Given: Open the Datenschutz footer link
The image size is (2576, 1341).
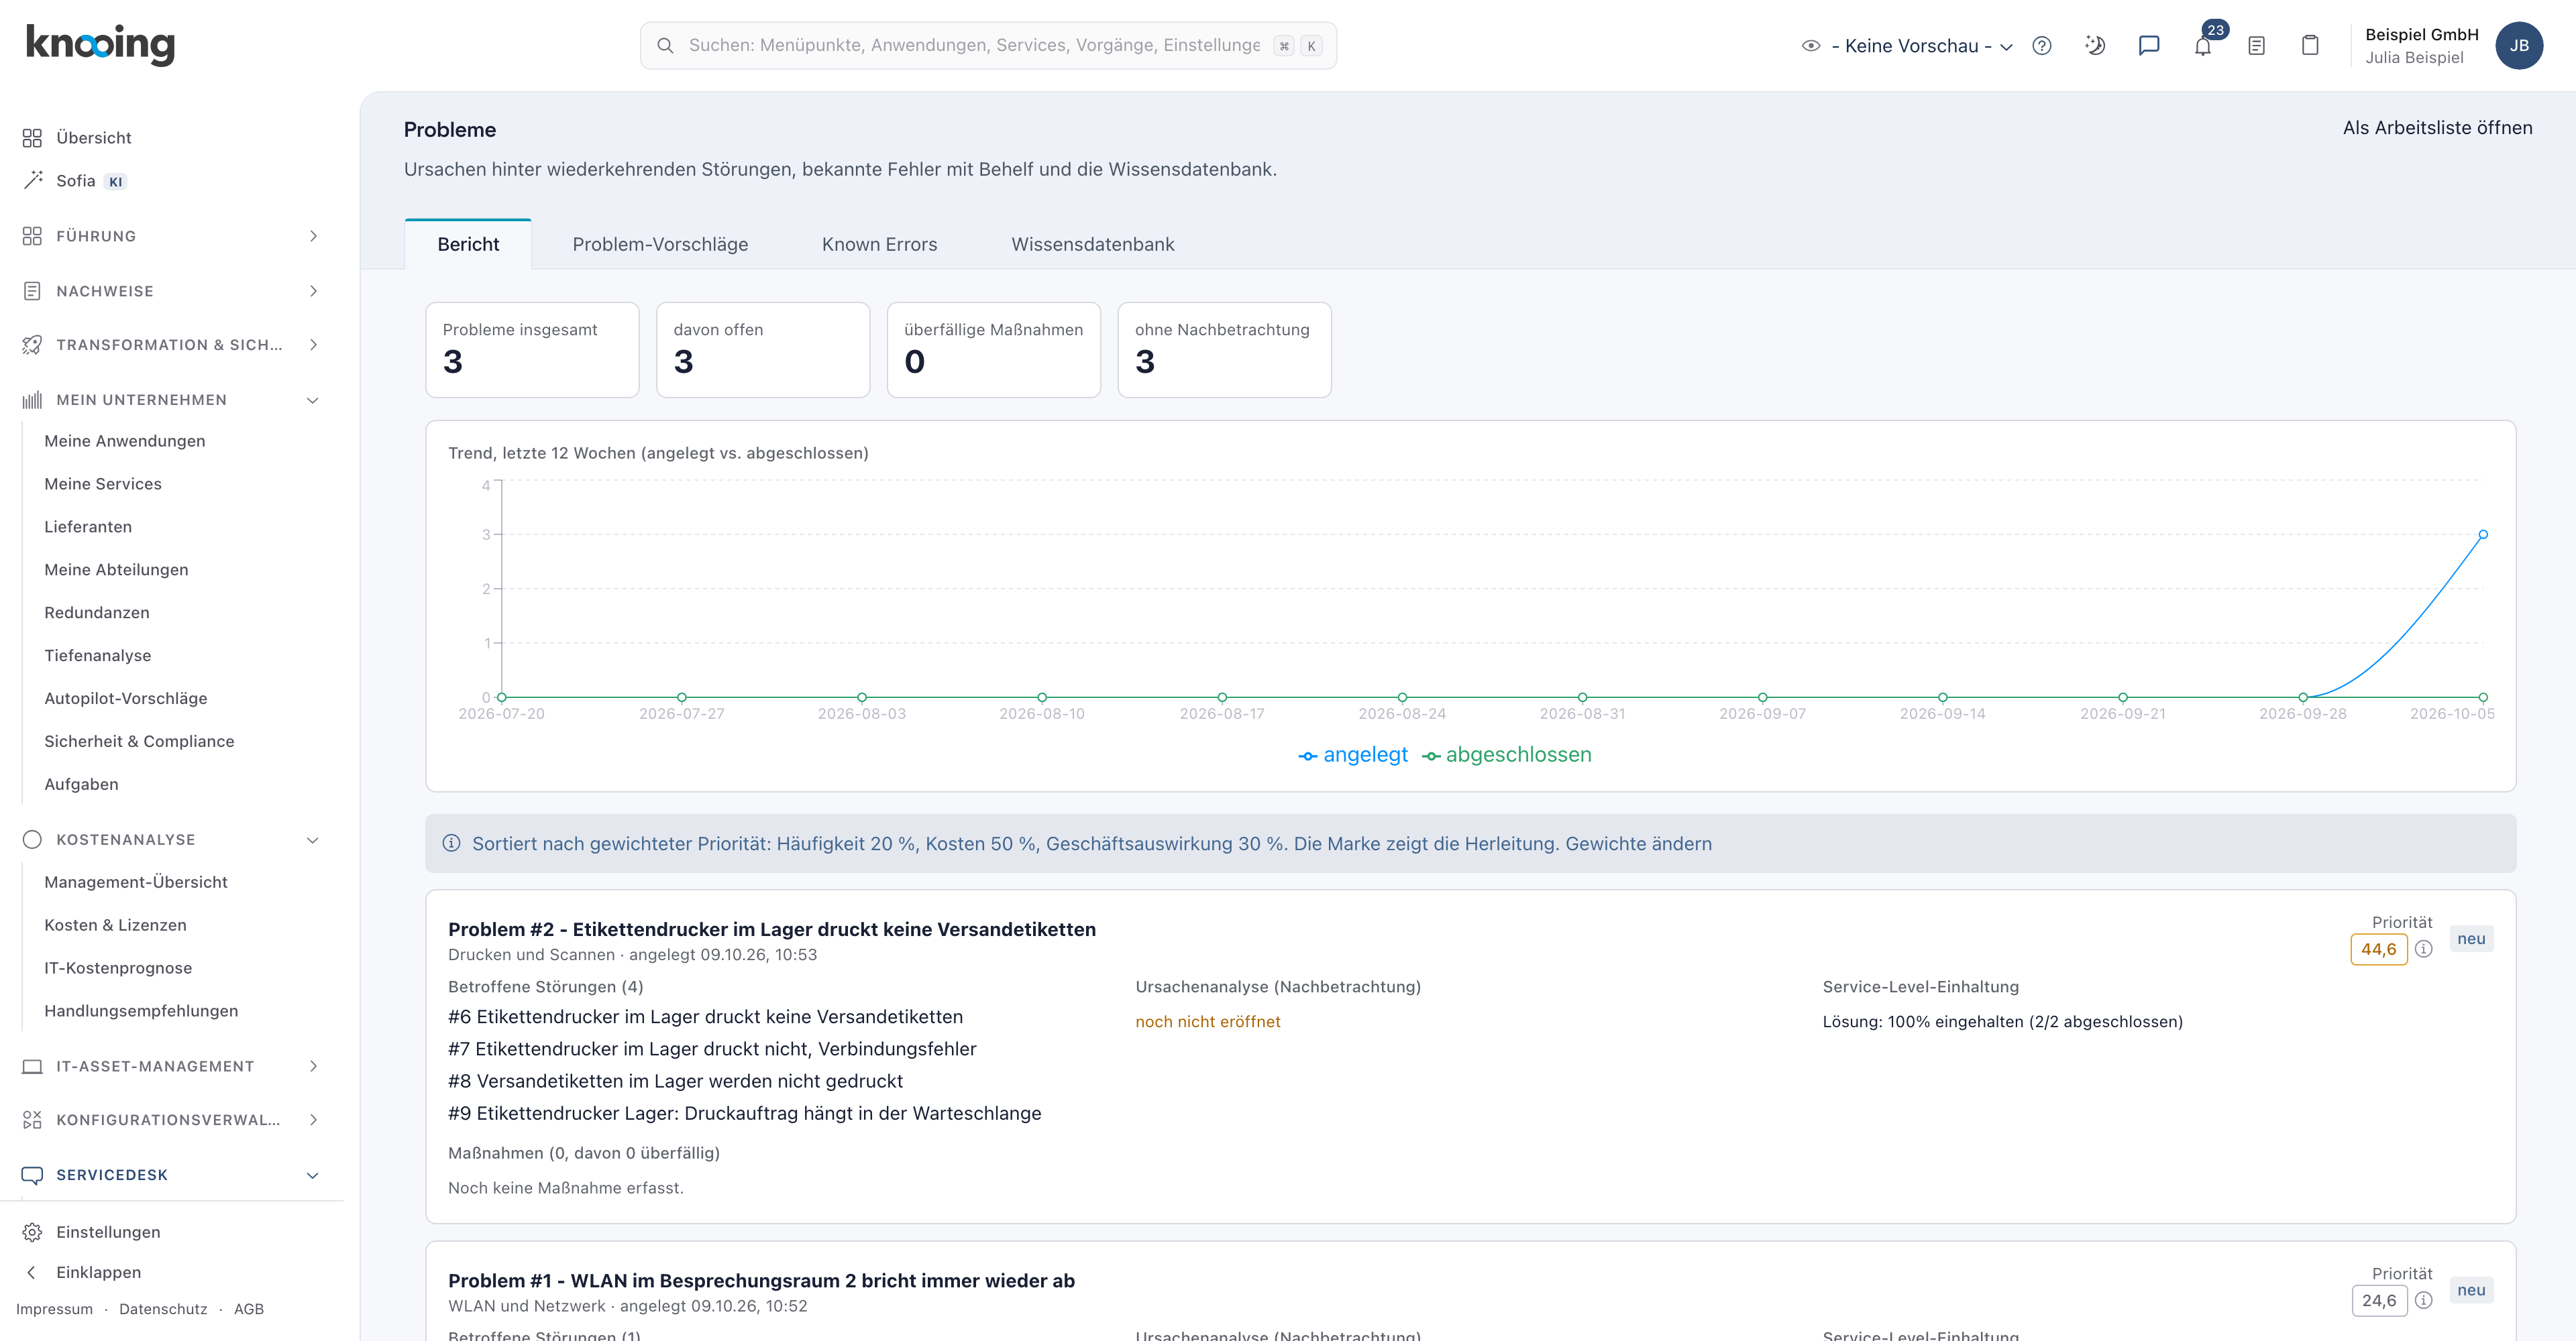Looking at the screenshot, I should 163,1309.
